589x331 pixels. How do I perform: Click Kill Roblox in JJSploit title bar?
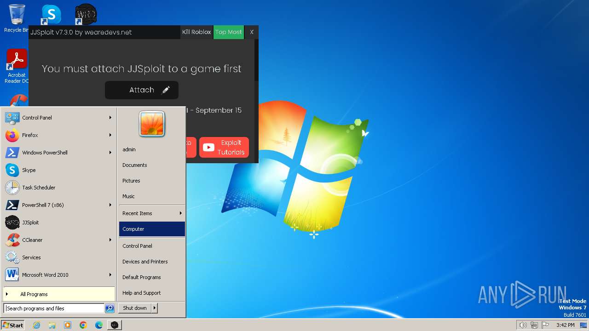point(196,32)
